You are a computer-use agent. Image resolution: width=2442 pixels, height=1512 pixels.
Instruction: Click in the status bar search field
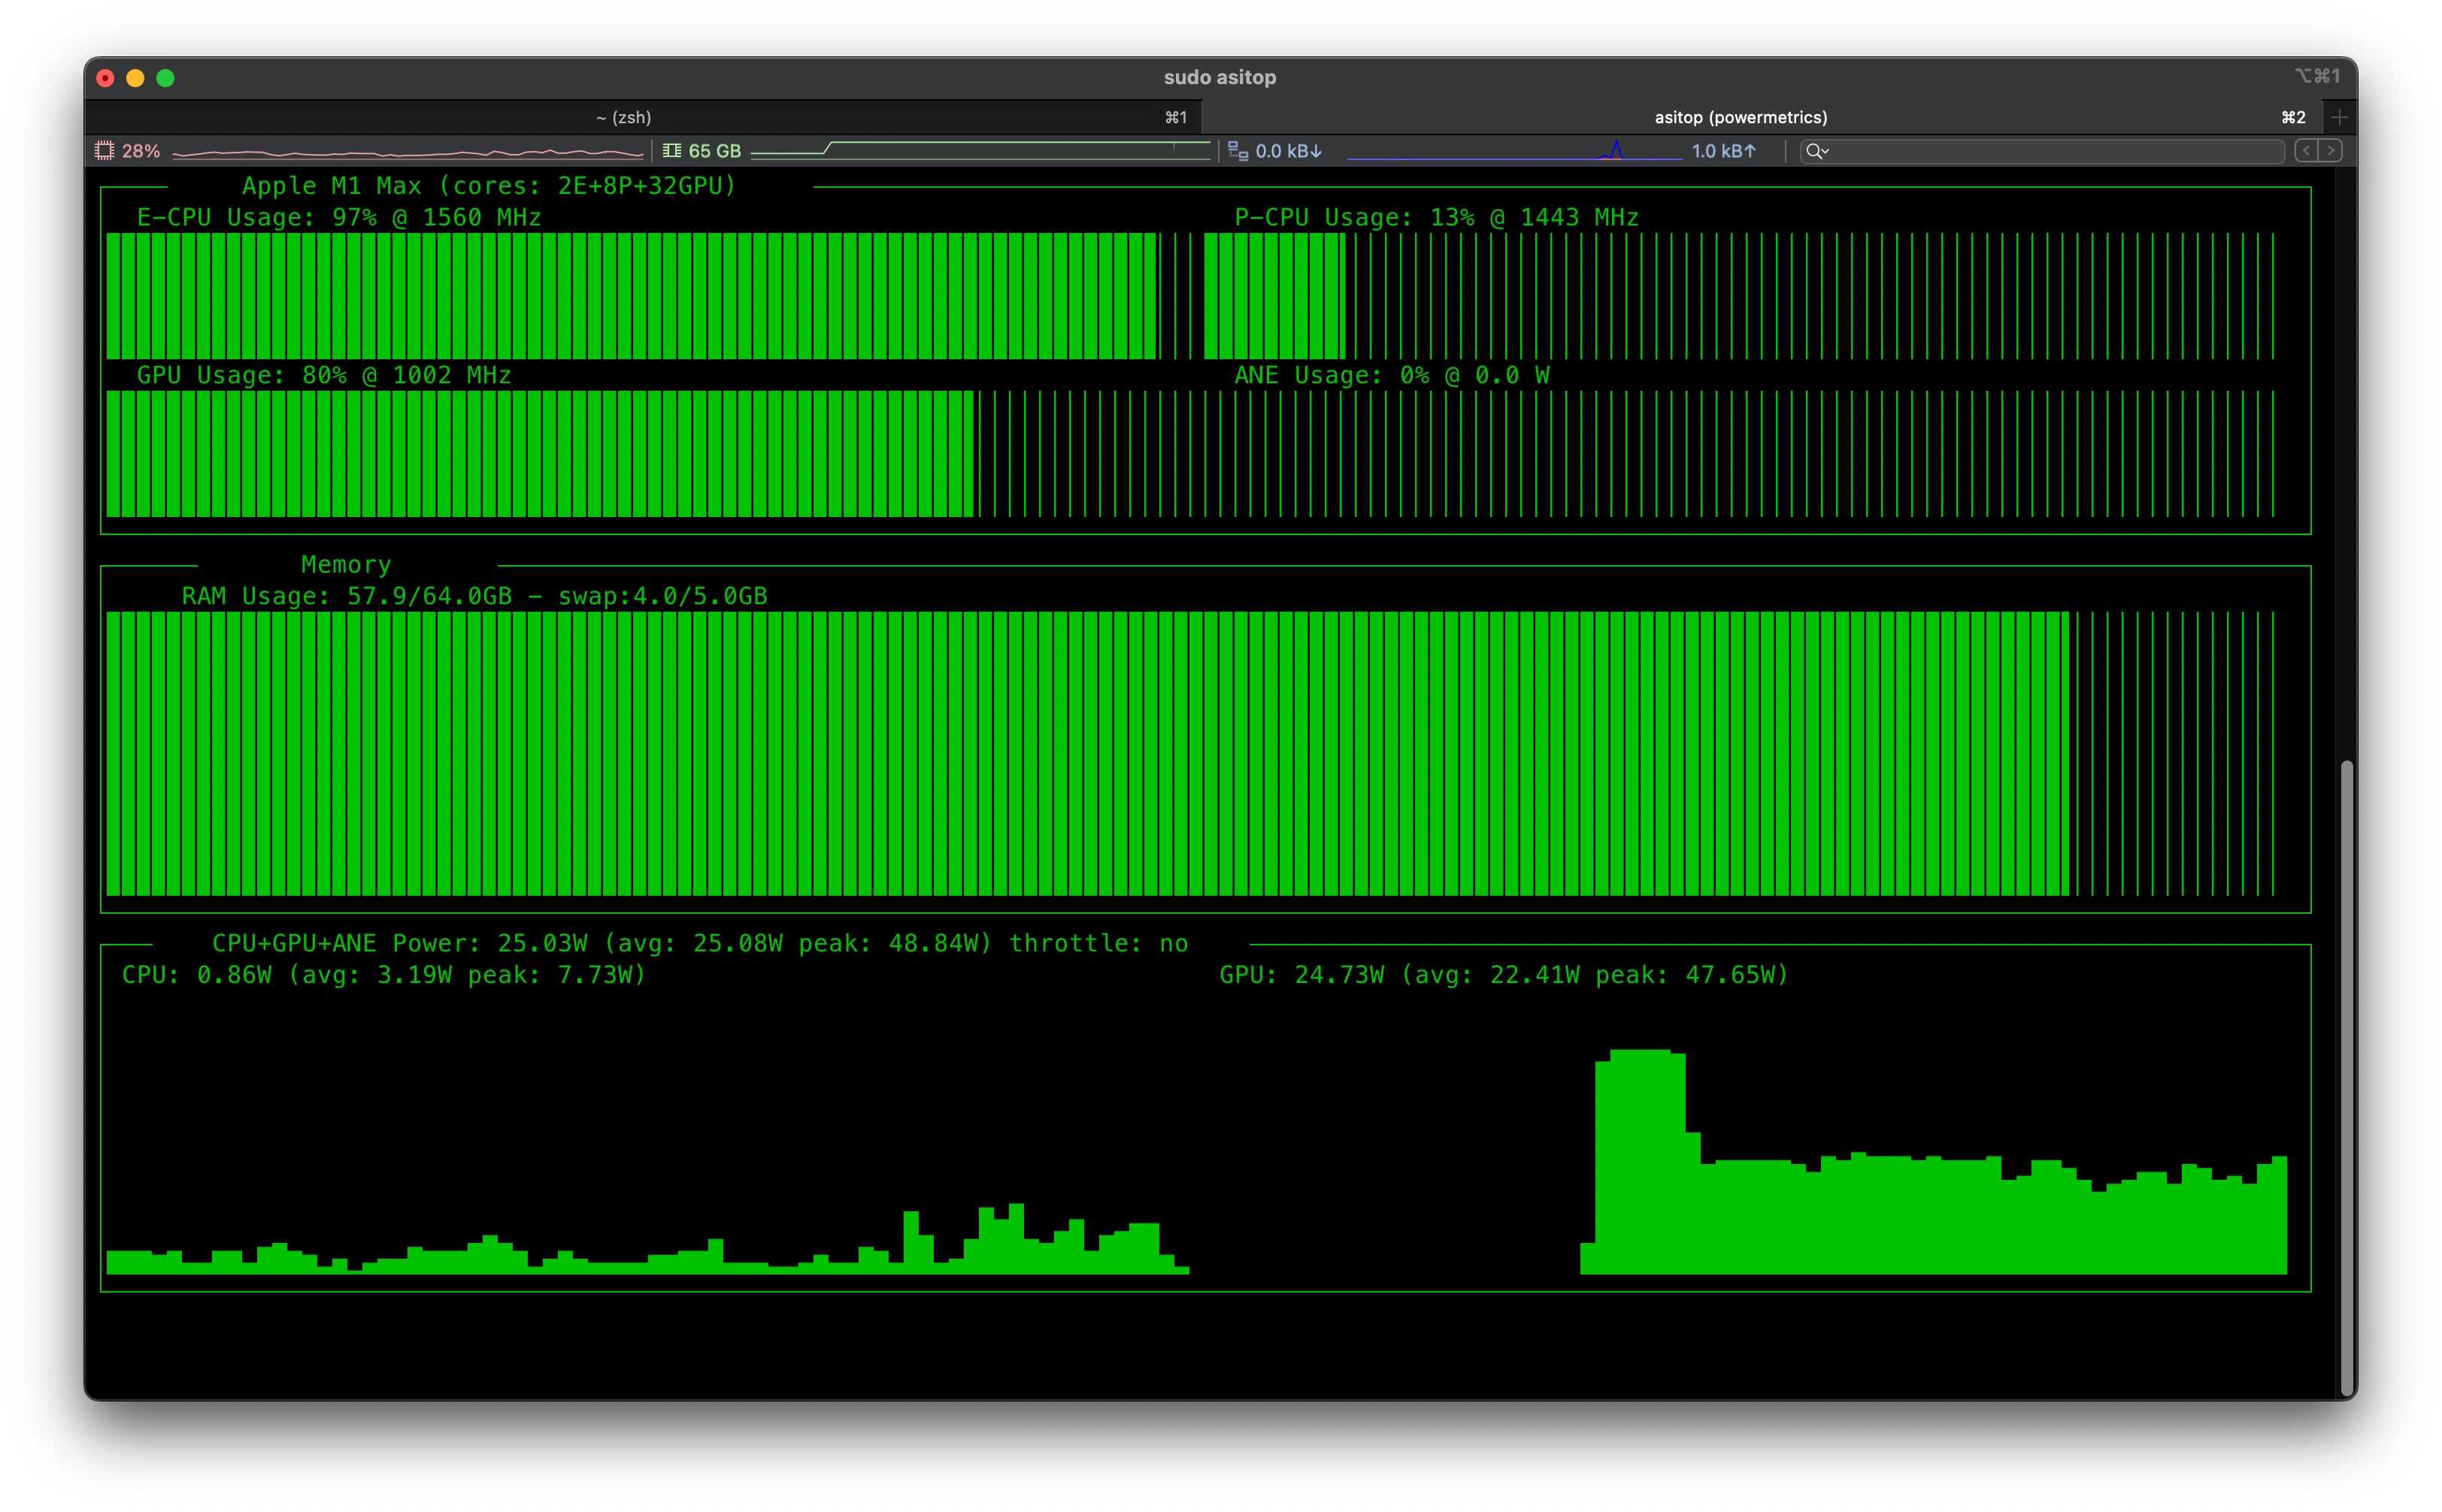click(x=2051, y=151)
